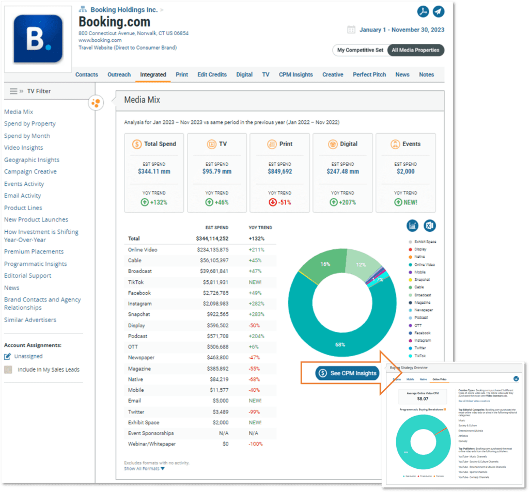This screenshot has height=492, width=529.
Task: Open the Contacts tab
Action: [87, 74]
